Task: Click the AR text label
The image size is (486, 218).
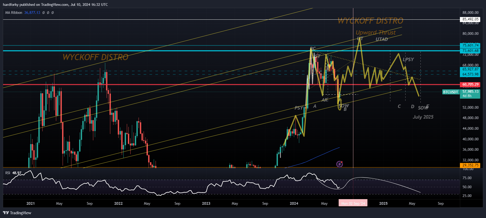Action: [x=325, y=100]
